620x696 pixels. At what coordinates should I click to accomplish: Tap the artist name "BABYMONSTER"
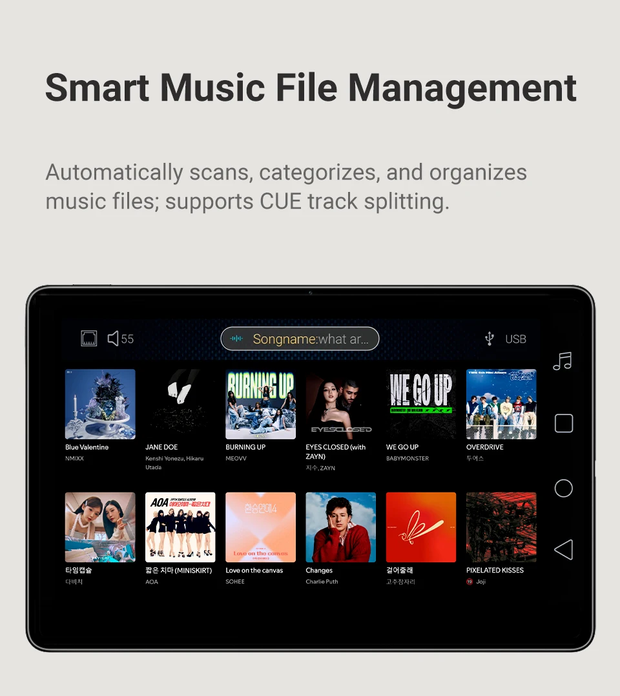coord(407,458)
